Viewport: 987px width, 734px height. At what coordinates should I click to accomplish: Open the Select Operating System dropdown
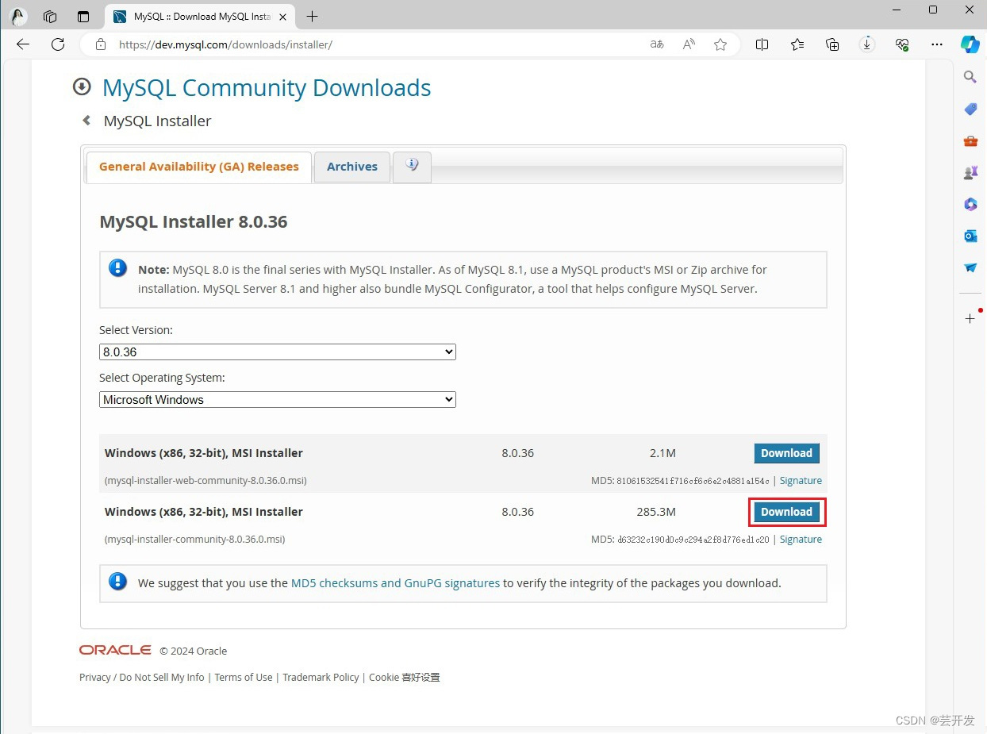278,400
